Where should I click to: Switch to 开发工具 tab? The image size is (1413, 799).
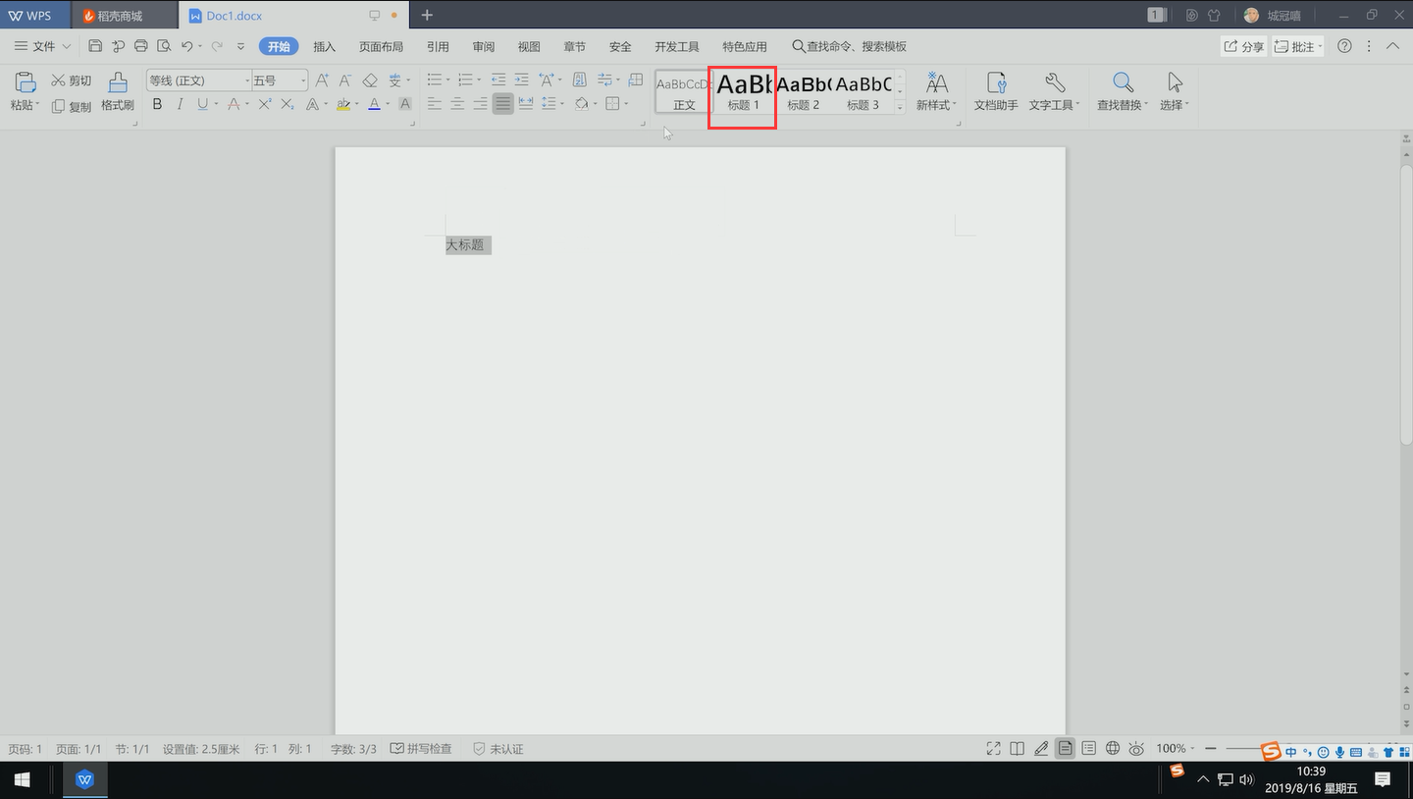pos(677,46)
